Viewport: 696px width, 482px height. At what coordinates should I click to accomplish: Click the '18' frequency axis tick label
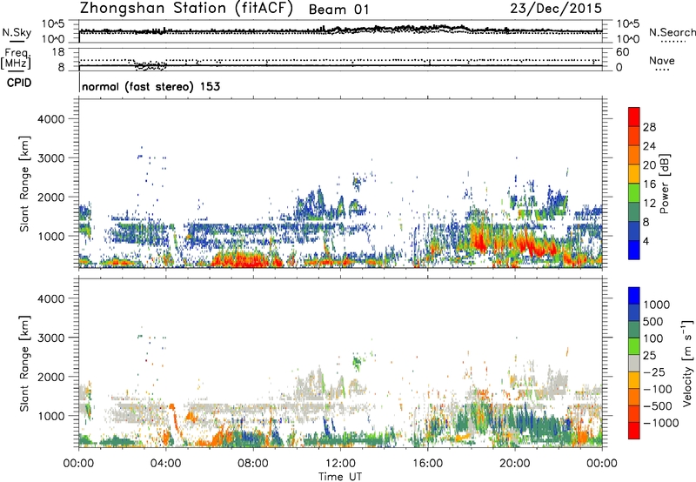pos(57,52)
